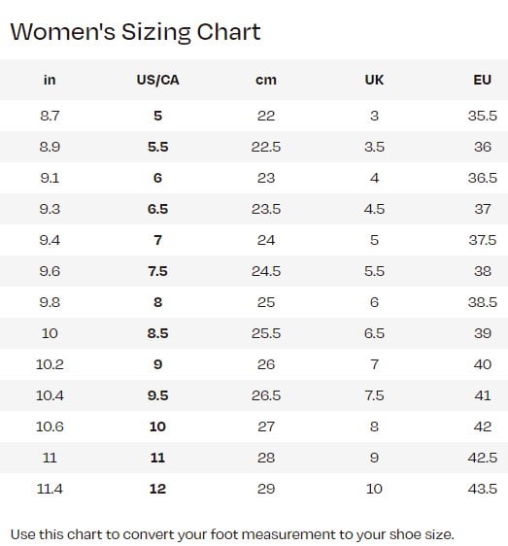Click the 23.5 cm cell
The width and height of the screenshot is (508, 546).
click(x=266, y=209)
